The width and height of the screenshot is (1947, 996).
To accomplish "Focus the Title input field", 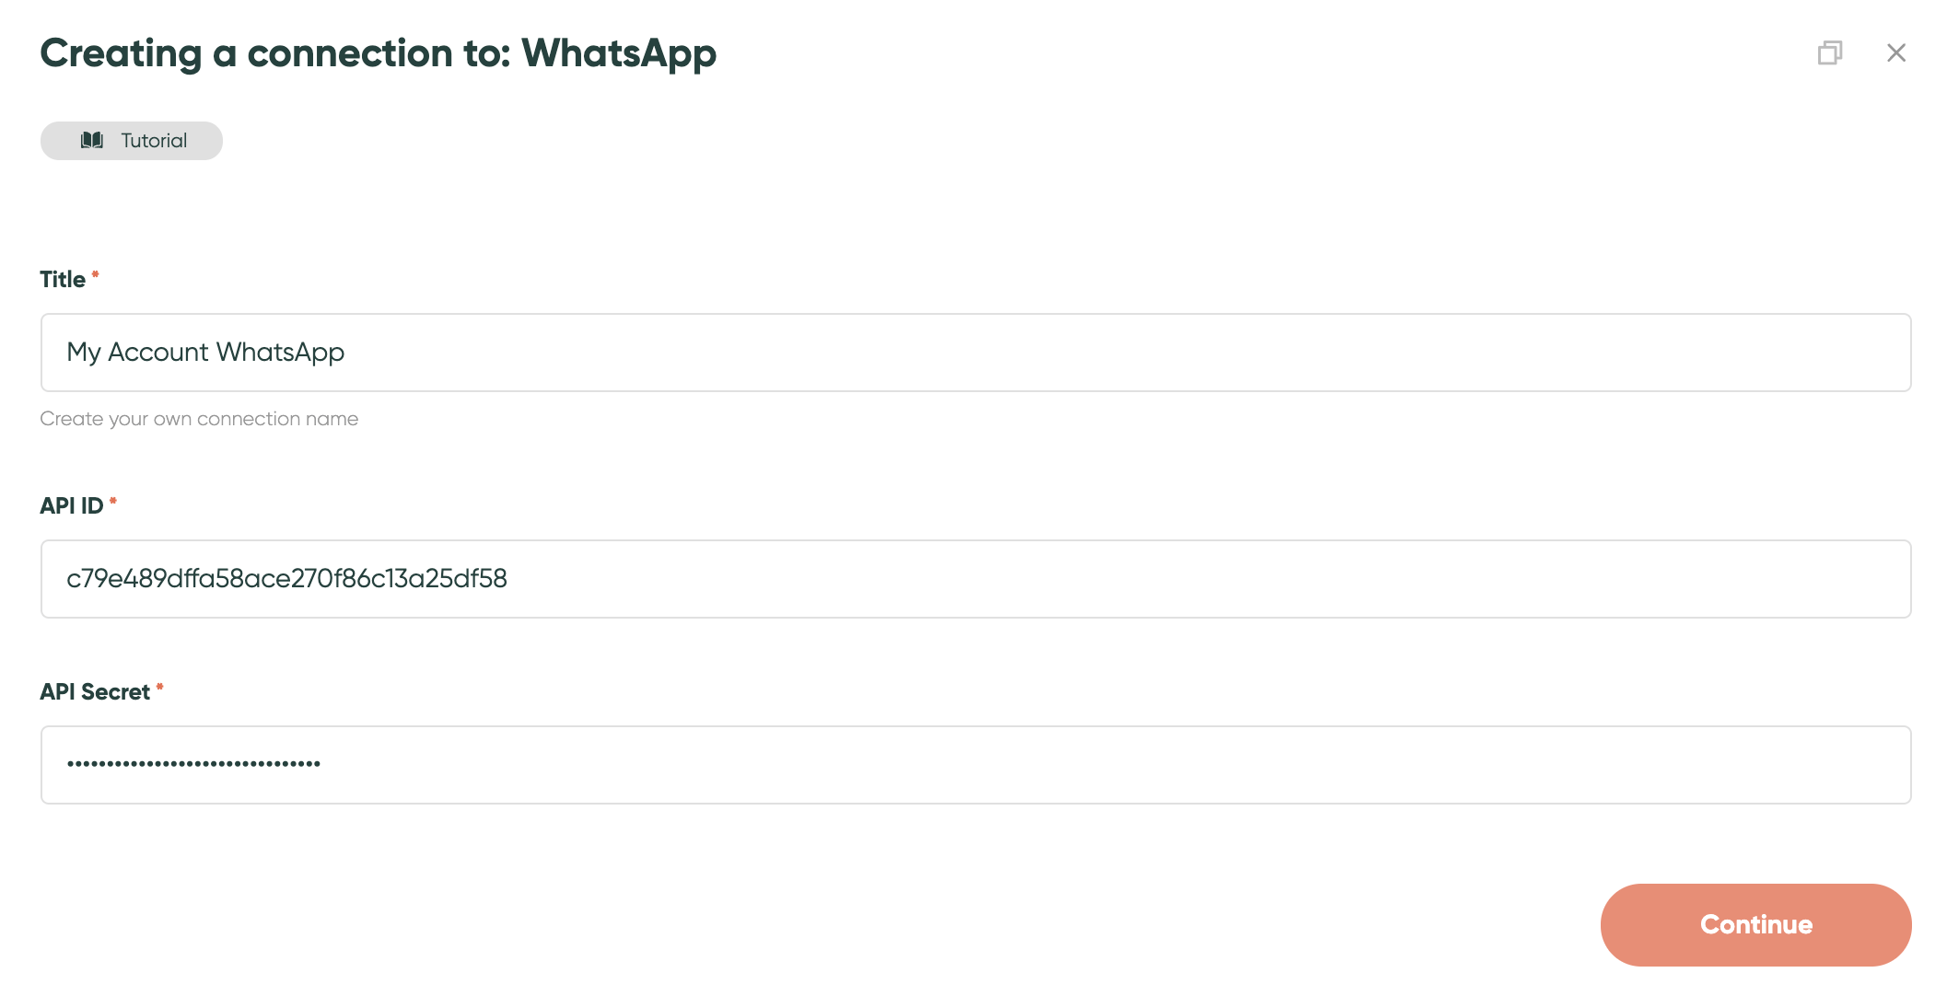I will (x=976, y=353).
